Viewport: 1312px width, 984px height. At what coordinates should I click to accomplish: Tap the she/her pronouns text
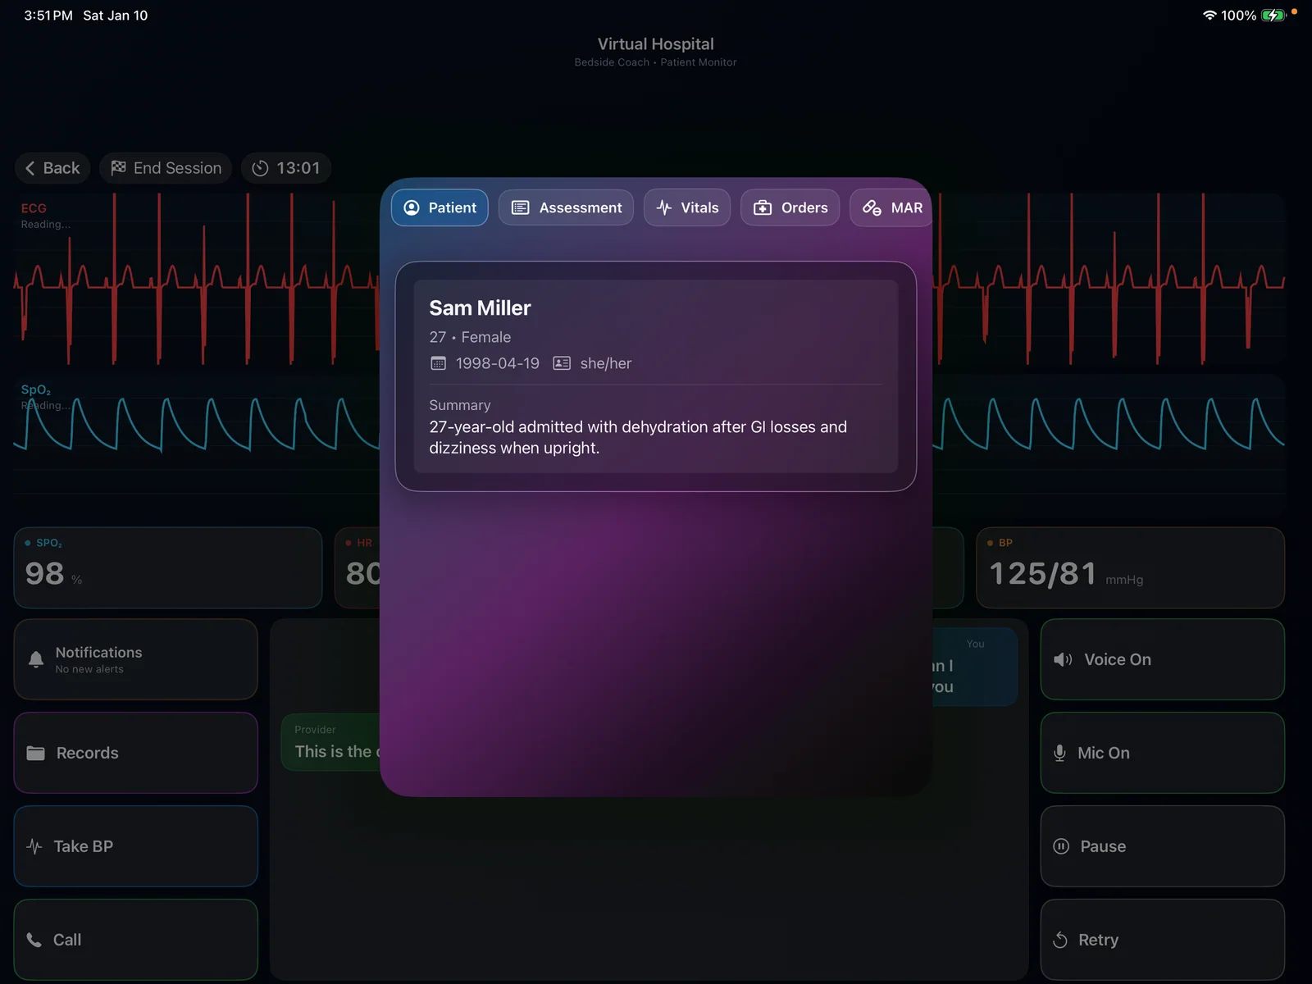(x=606, y=363)
